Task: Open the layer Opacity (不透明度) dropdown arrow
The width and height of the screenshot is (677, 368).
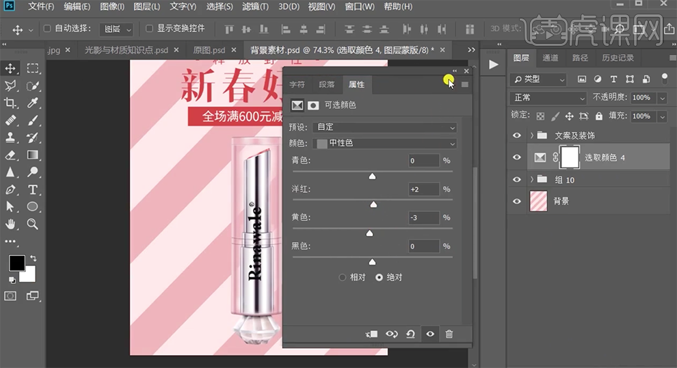Action: click(x=663, y=98)
